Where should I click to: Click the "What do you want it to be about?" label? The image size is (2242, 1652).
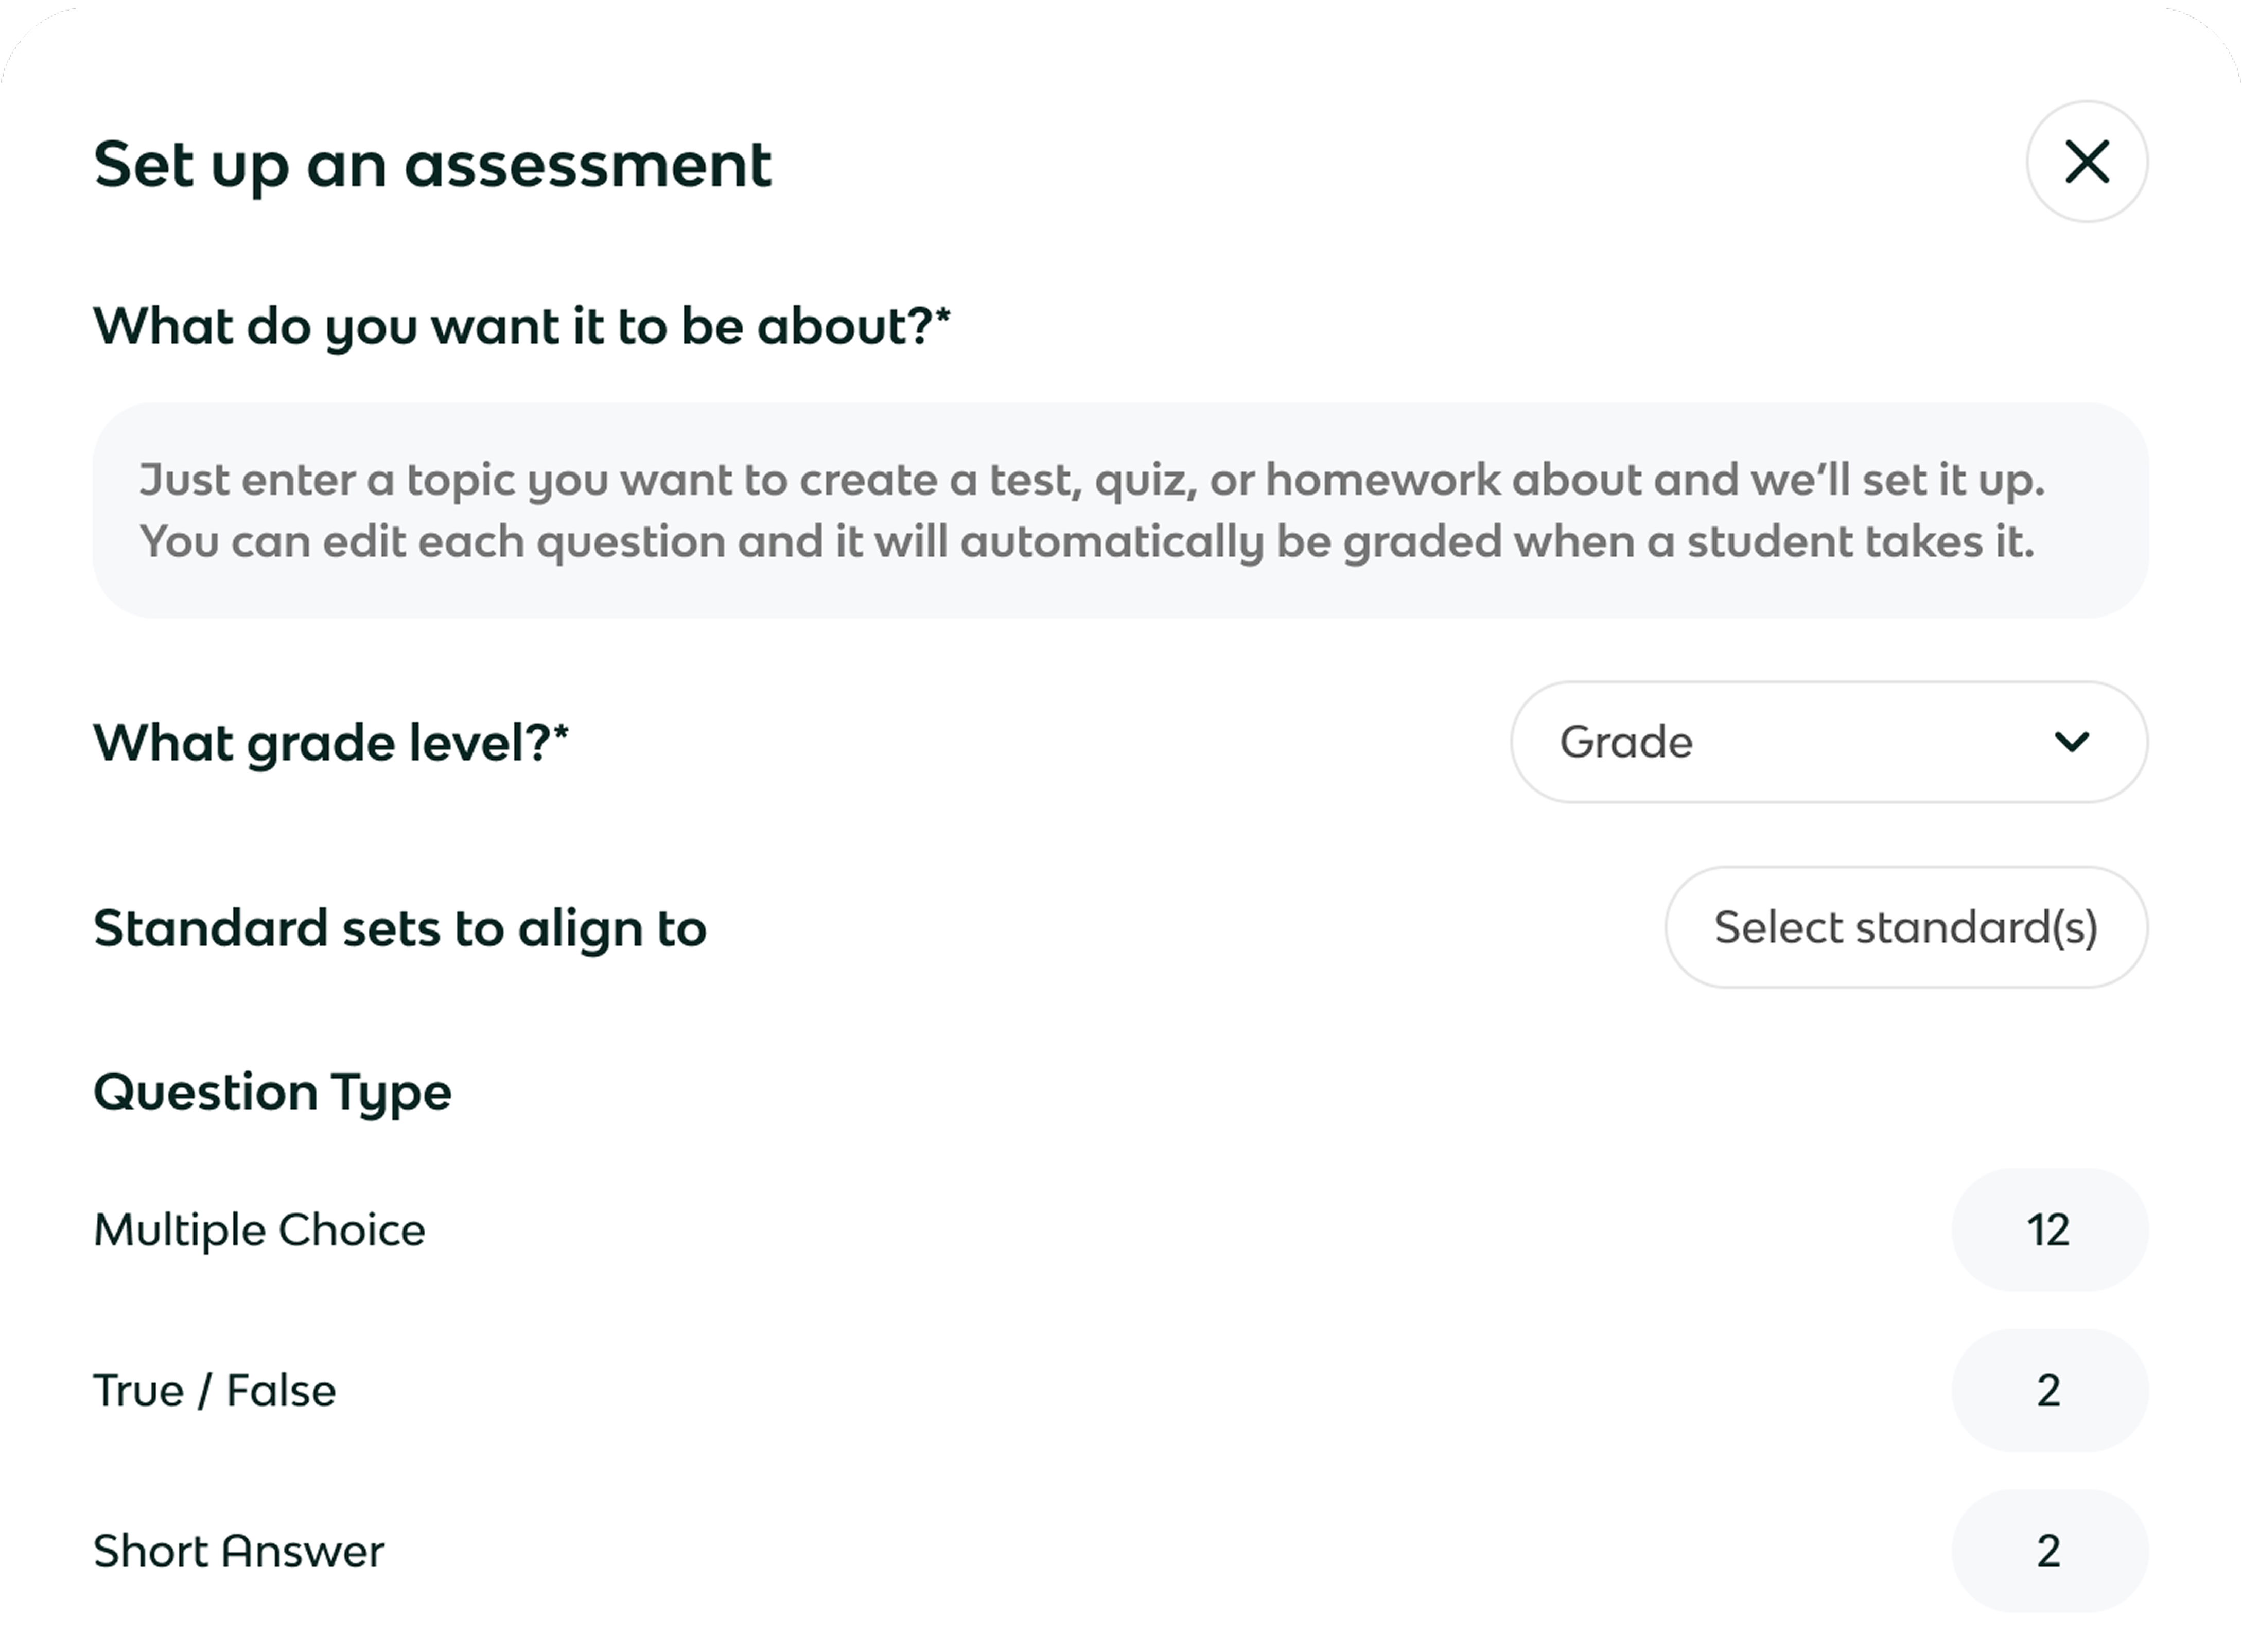coord(512,327)
